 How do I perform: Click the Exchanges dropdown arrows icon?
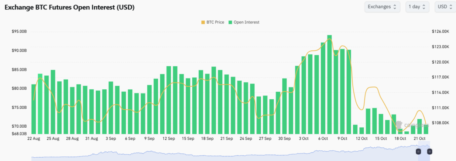(394, 7)
